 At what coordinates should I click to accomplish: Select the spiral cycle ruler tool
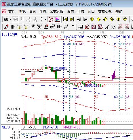(39, 27)
